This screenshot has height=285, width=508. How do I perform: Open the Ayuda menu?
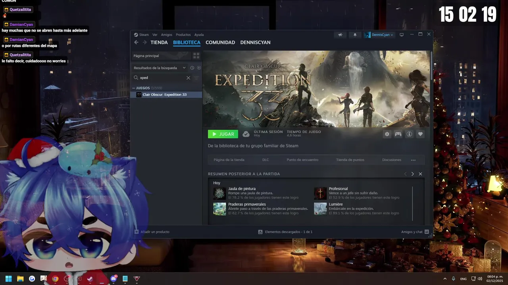(199, 35)
